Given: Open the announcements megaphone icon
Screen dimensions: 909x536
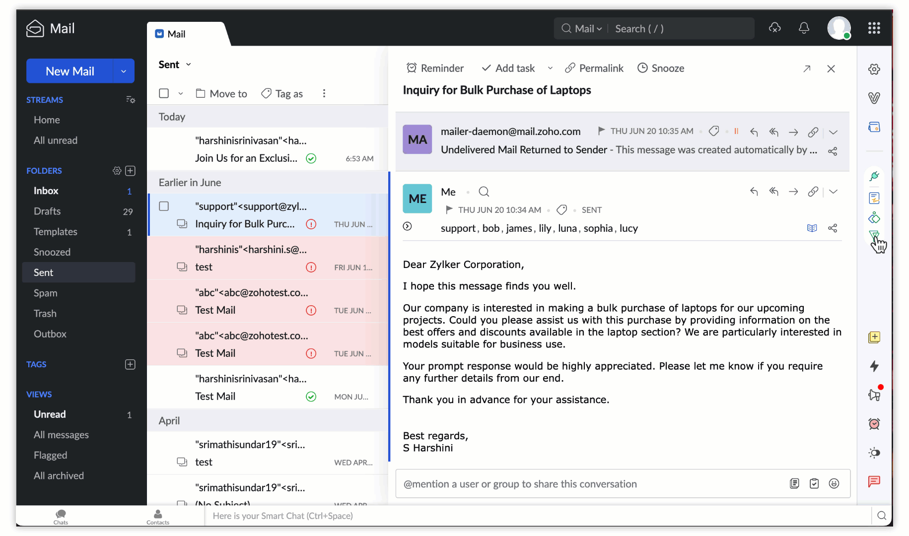Looking at the screenshot, I should [x=874, y=395].
